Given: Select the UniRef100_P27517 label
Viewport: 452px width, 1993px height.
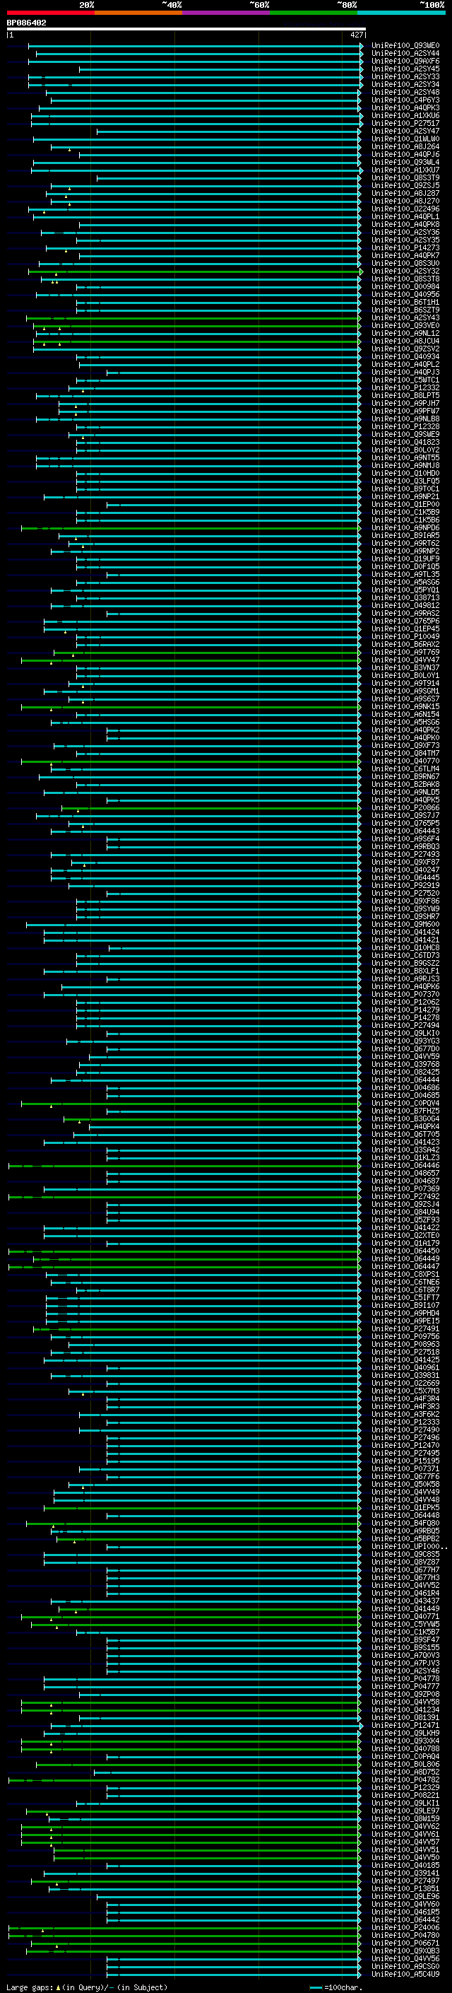Looking at the screenshot, I should coord(405,123).
